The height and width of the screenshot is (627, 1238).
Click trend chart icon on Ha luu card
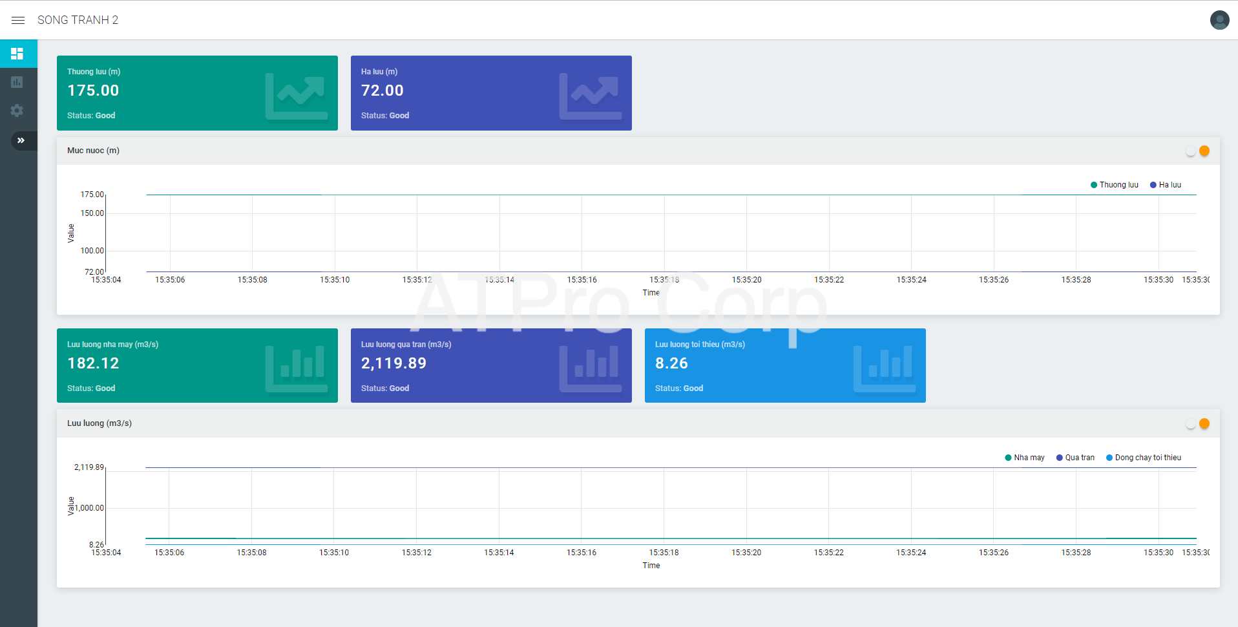[590, 96]
